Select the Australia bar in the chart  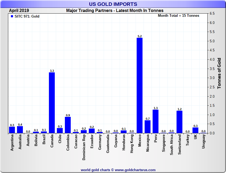[20, 130]
